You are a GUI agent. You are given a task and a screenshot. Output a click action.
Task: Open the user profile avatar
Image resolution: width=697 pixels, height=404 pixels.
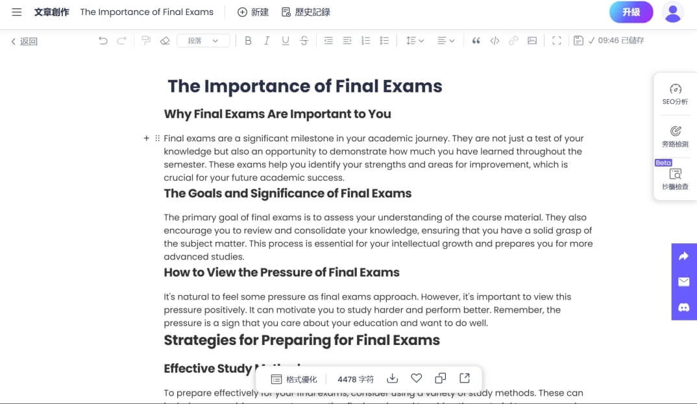click(x=673, y=12)
